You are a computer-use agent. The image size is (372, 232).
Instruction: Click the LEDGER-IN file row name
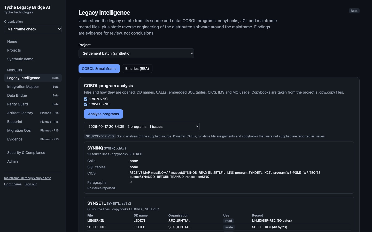(x=96, y=221)
